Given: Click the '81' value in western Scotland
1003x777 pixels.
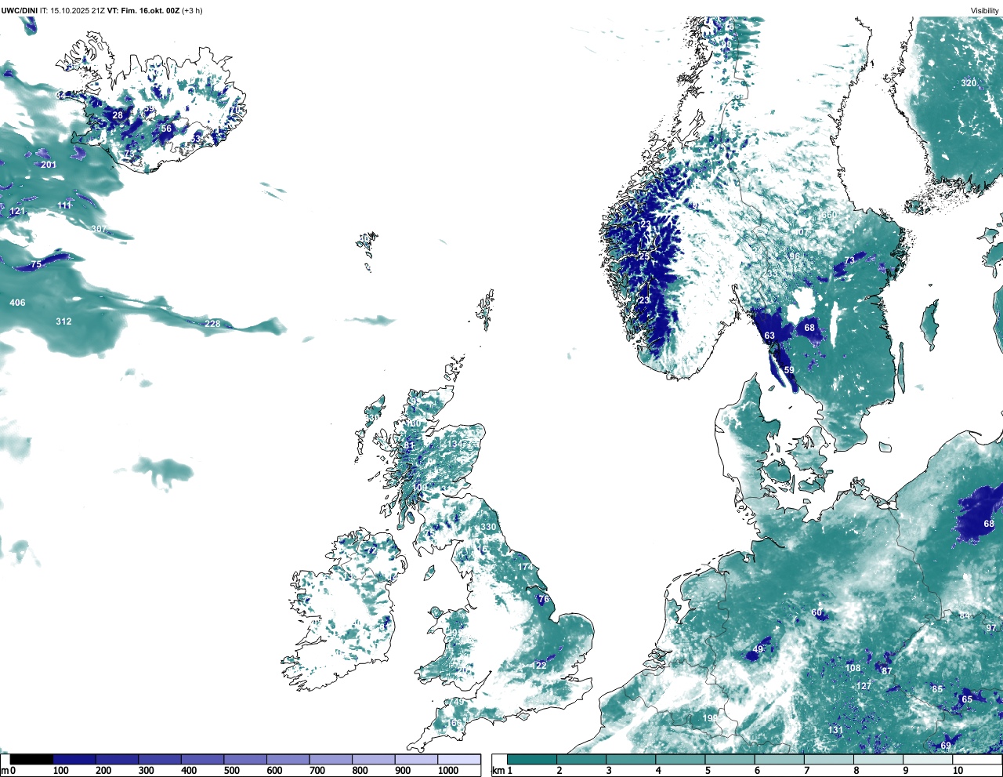Looking at the screenshot, I should pos(409,446).
